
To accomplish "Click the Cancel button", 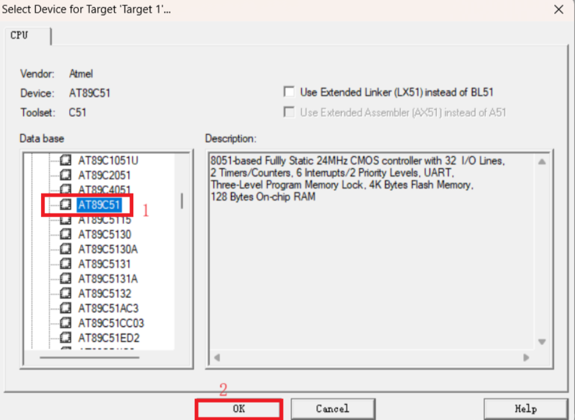I will point(332,408).
